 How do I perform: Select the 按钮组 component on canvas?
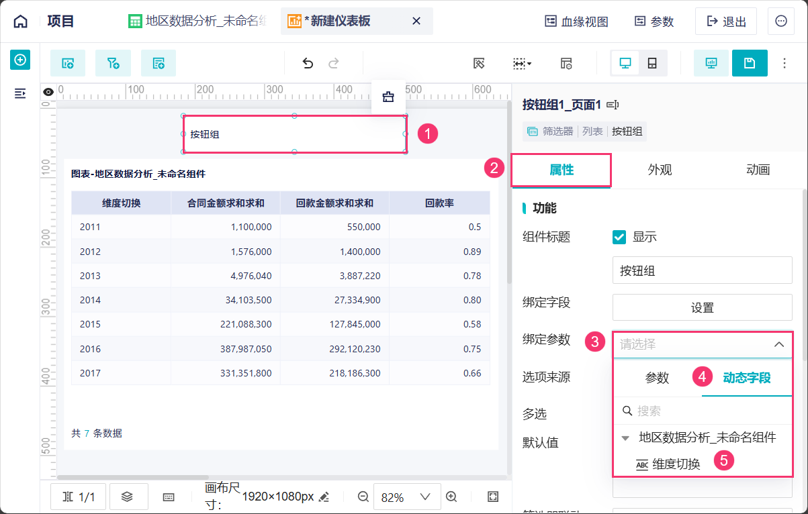click(x=294, y=134)
